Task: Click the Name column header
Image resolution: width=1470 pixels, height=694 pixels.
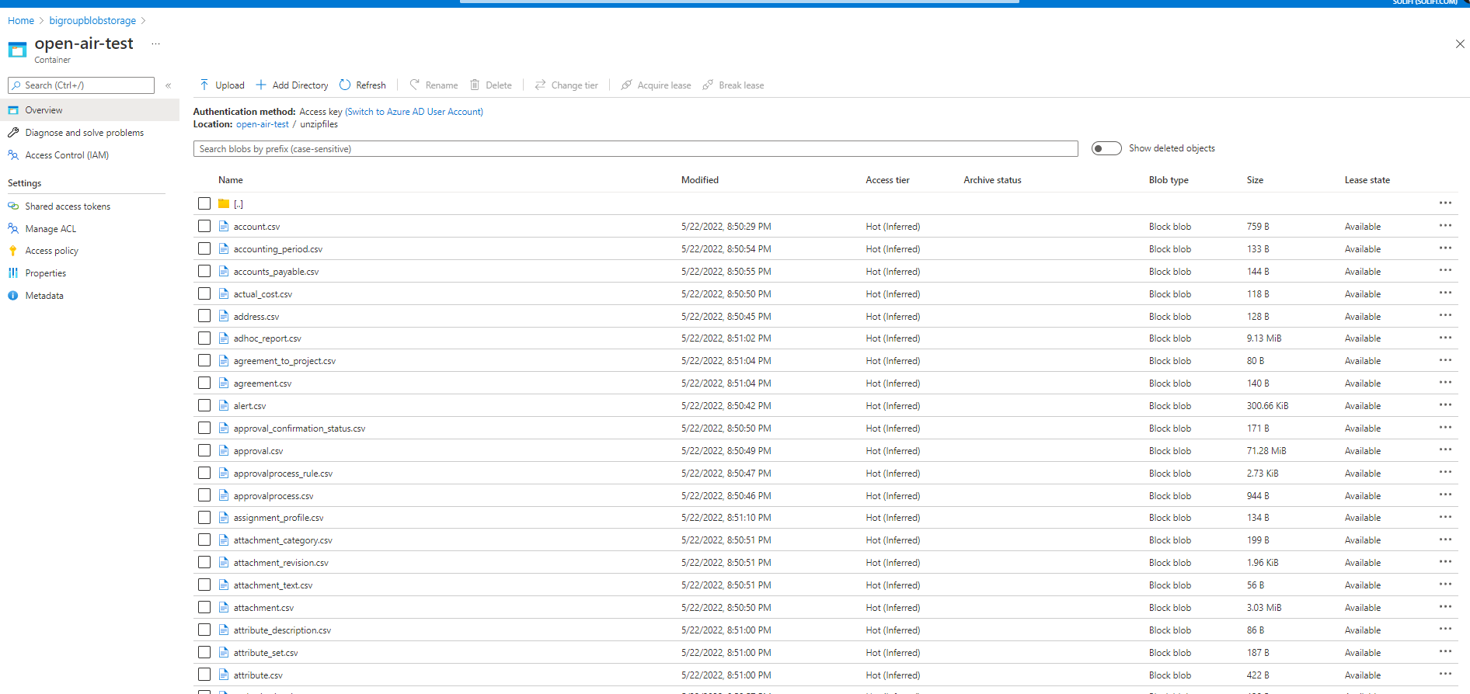Action: click(x=231, y=180)
